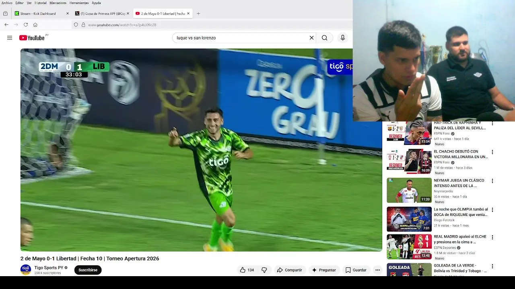515x289 pixels.
Task: Open the Tigo Sports PY channel name link
Action: click(49, 268)
